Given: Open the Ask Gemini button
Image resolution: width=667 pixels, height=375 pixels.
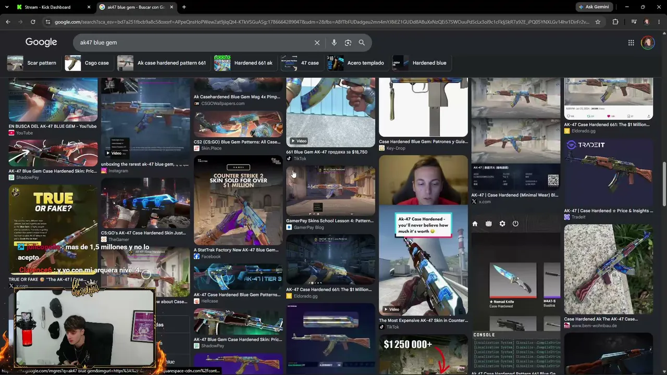Looking at the screenshot, I should tap(594, 7).
